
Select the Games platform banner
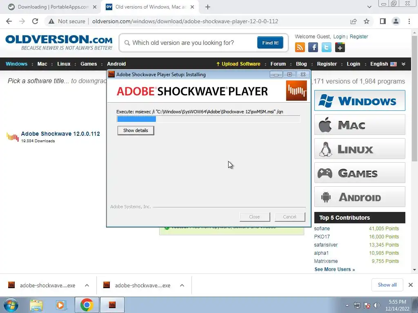tap(360, 173)
